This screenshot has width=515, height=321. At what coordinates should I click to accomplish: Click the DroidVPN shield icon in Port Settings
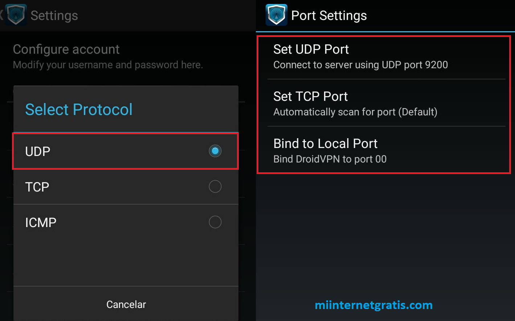click(277, 15)
